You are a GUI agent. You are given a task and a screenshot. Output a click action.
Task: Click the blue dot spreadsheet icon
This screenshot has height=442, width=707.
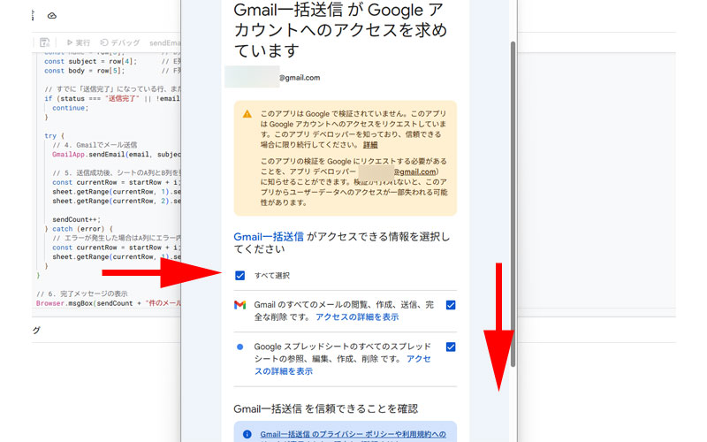[x=239, y=347]
